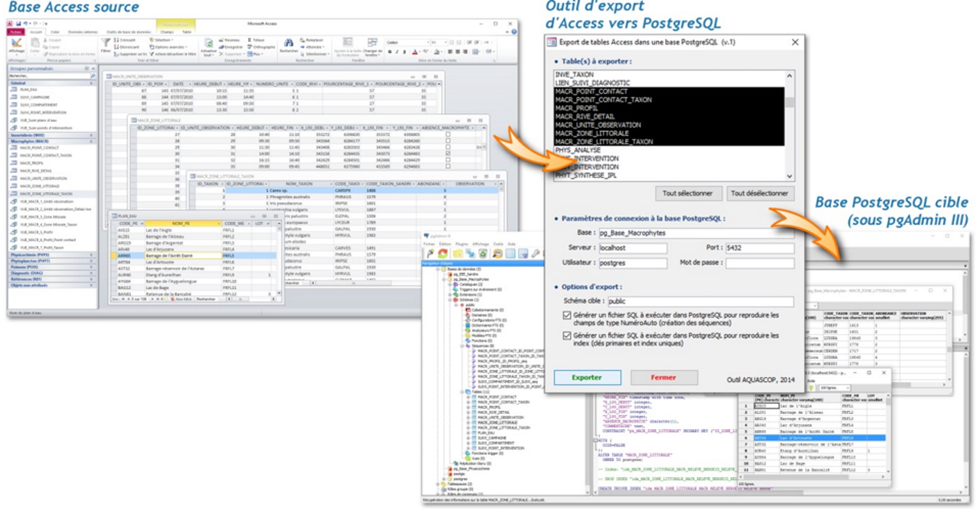
Task: Close the Access export dialog
Action: coord(795,43)
